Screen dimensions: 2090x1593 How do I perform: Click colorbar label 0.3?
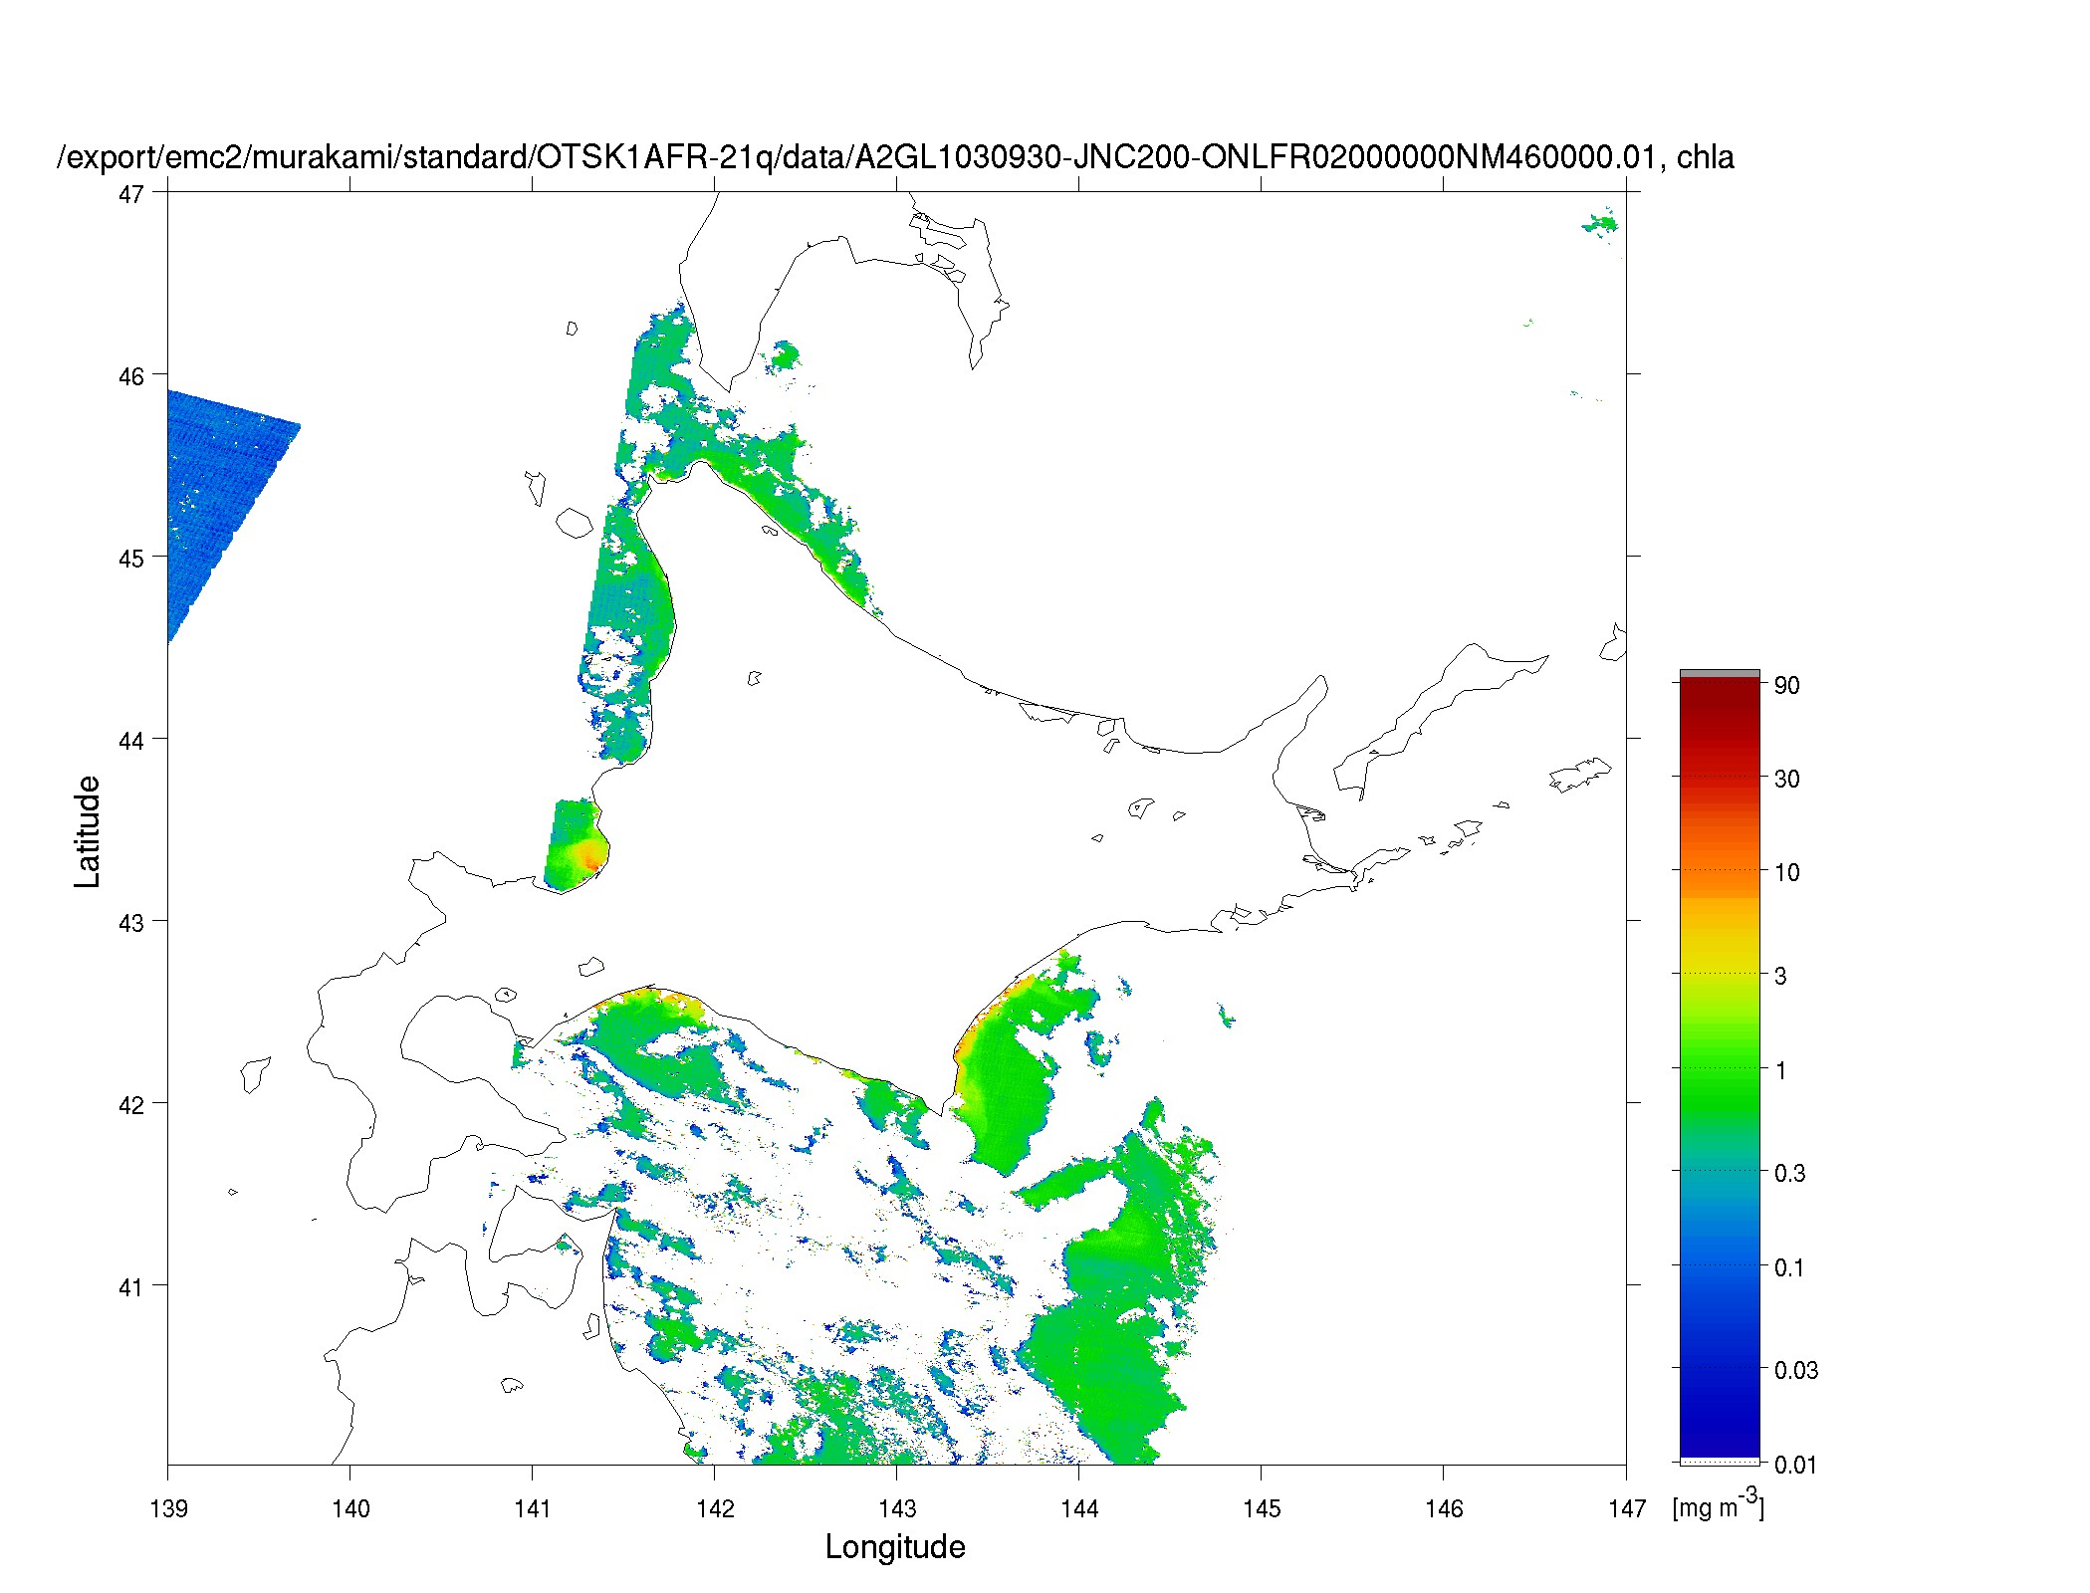[1790, 1173]
